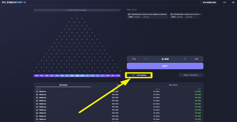Start a round with the BET button
This screenshot has width=237, height=122.
tap(165, 66)
